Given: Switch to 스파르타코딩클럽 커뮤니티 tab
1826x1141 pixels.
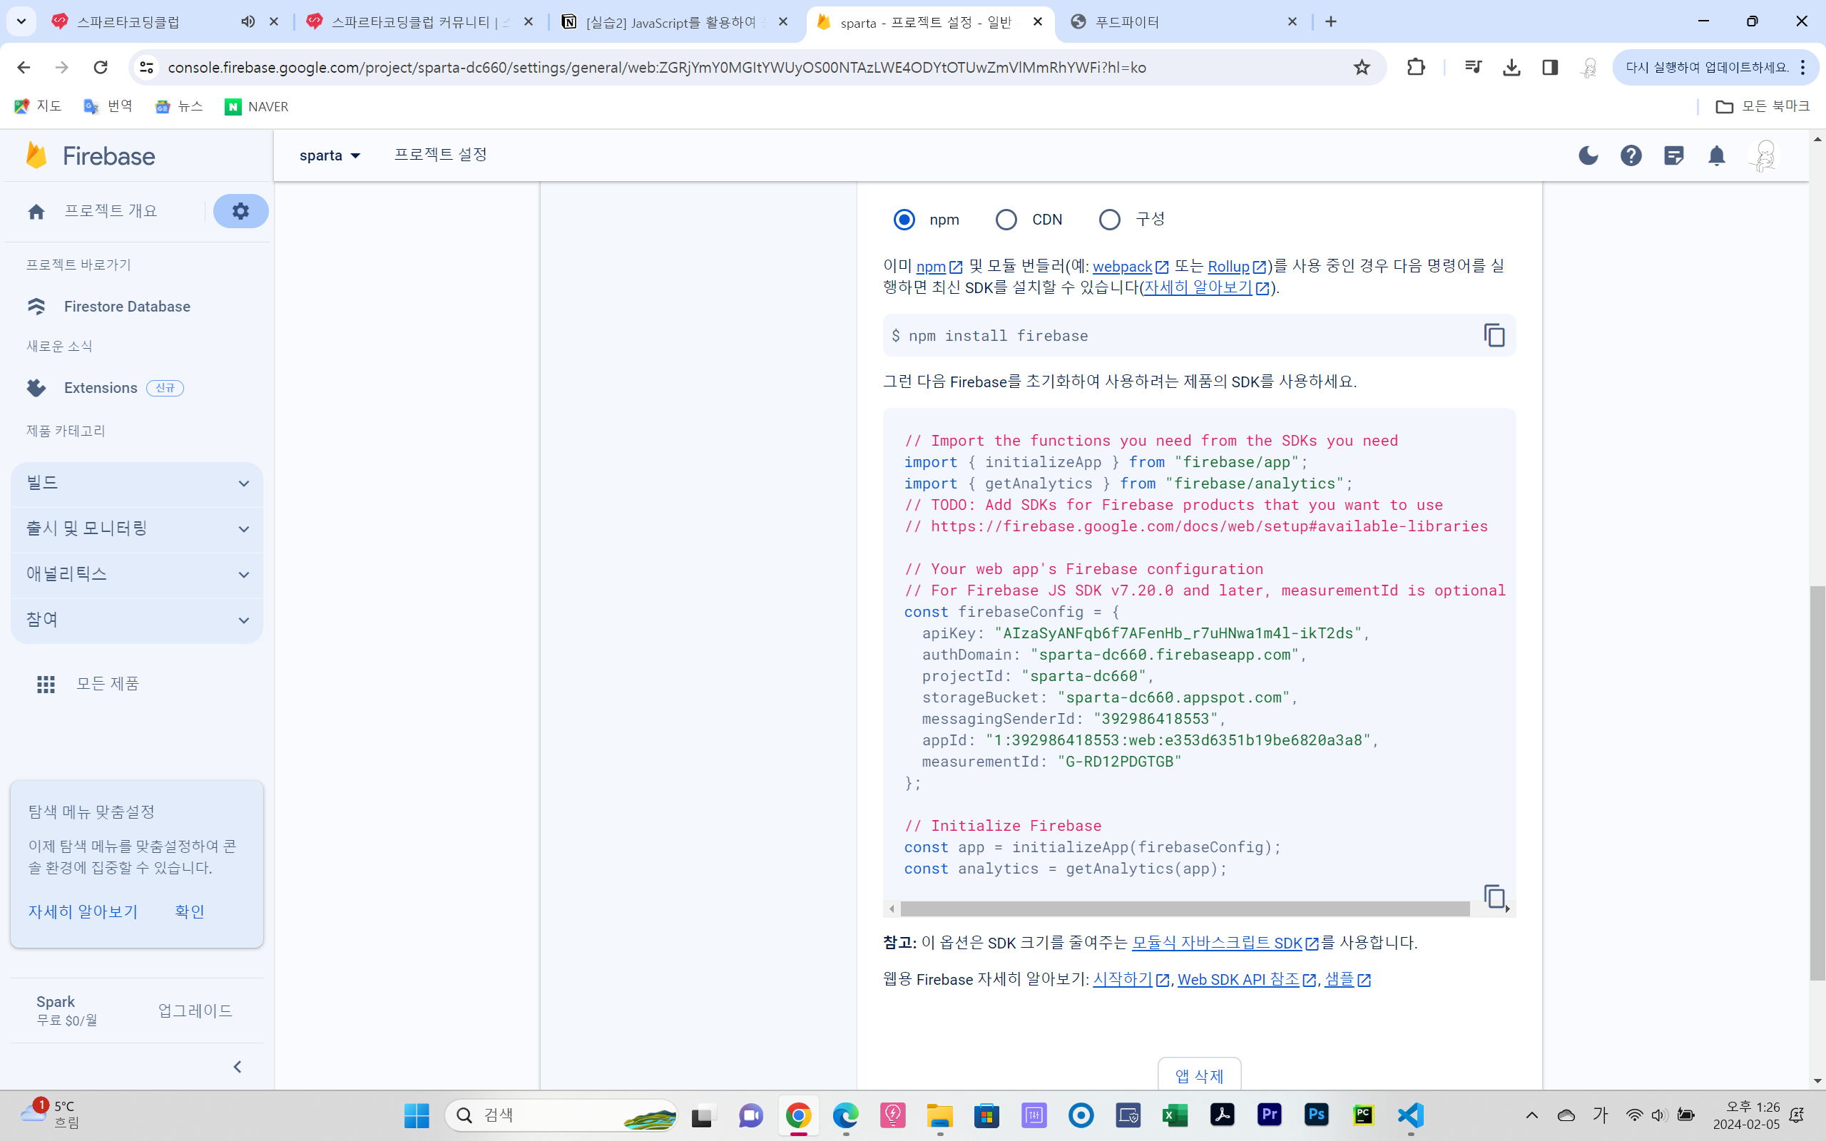Looking at the screenshot, I should 420,22.
